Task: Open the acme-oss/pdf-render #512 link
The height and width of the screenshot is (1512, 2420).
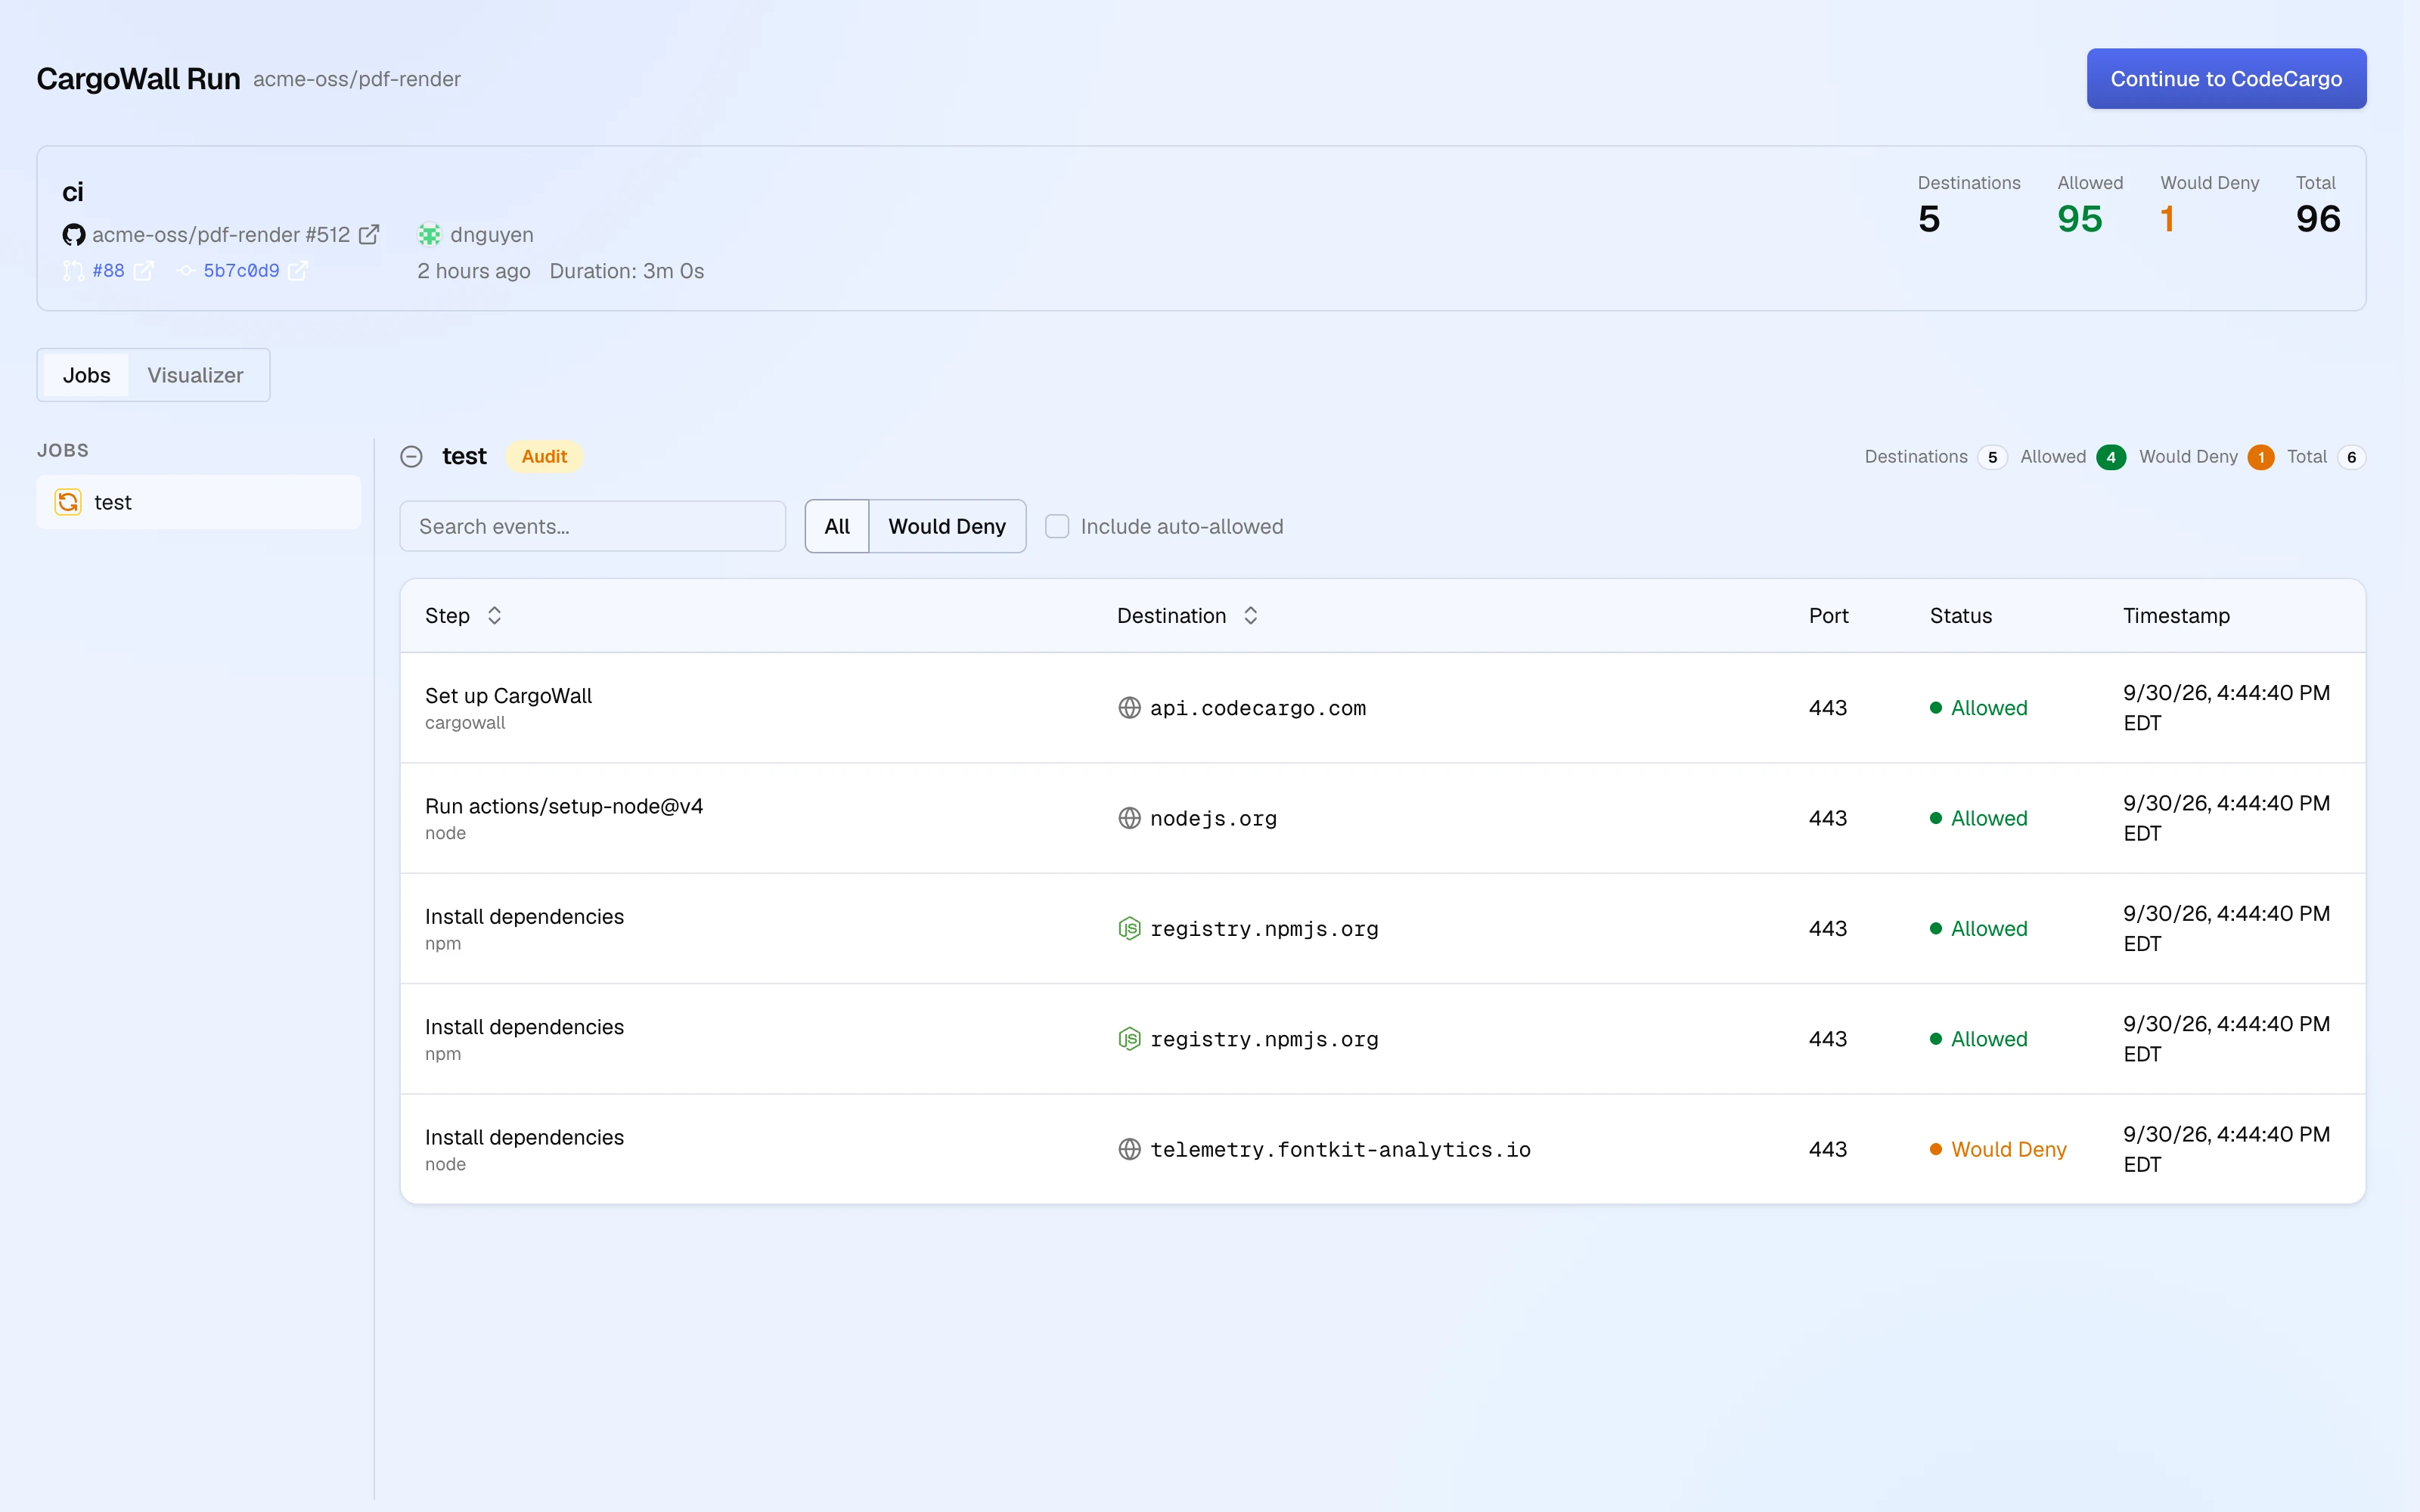Action: (221, 235)
